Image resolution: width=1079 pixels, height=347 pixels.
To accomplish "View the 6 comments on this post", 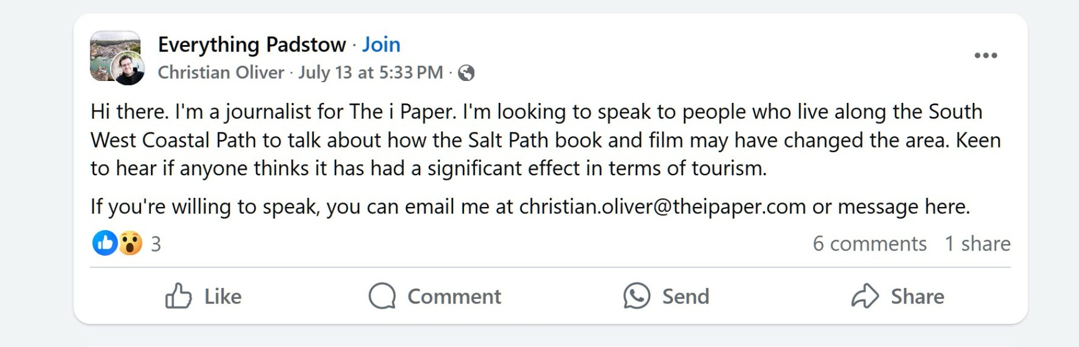I will 870,244.
